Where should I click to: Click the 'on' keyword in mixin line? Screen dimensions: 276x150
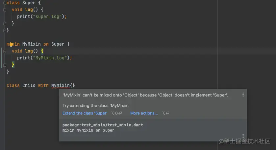(46, 44)
